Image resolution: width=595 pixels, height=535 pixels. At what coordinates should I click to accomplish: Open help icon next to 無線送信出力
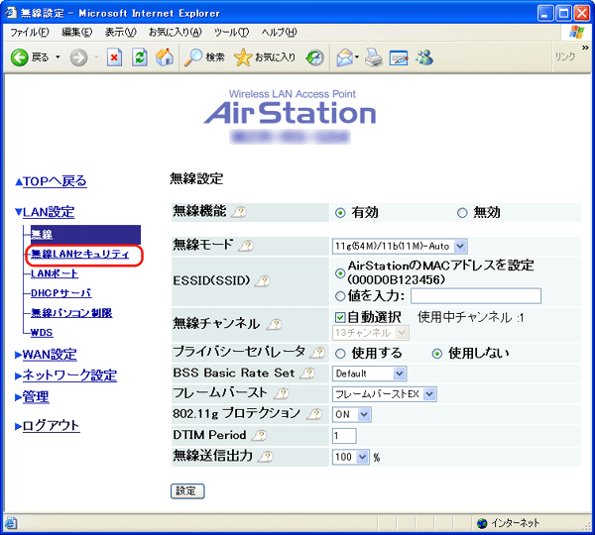[x=265, y=457]
